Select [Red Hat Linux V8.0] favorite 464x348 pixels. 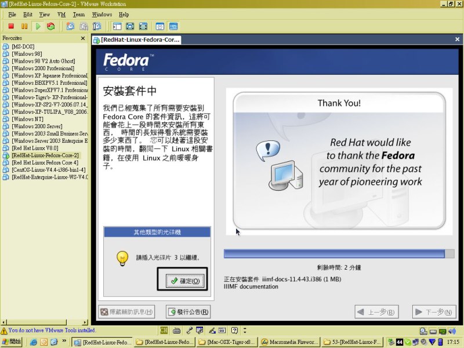(35, 148)
